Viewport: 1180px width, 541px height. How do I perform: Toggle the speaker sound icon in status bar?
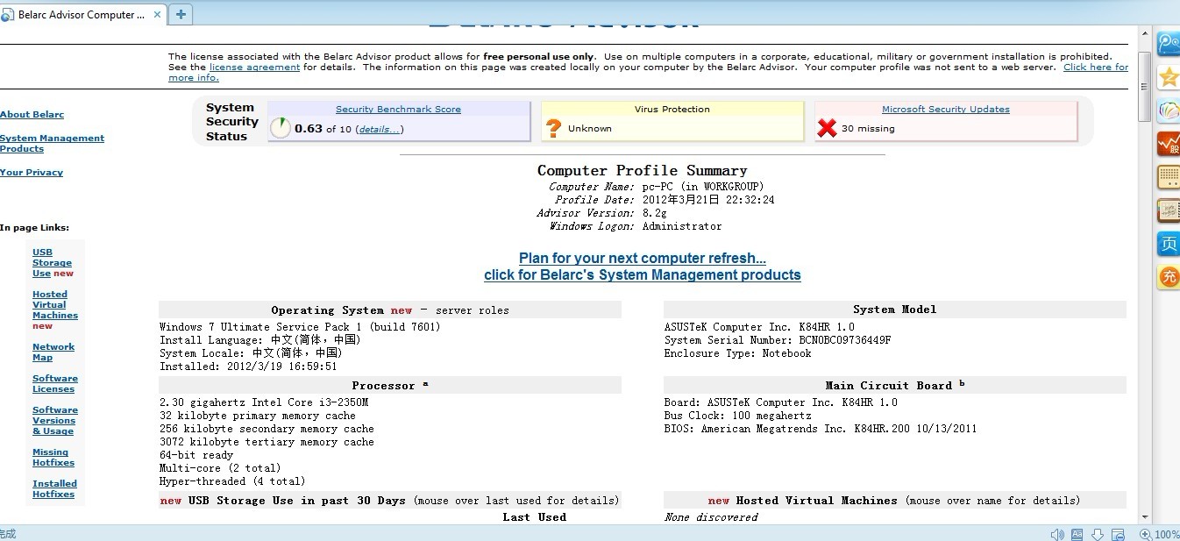(1057, 534)
